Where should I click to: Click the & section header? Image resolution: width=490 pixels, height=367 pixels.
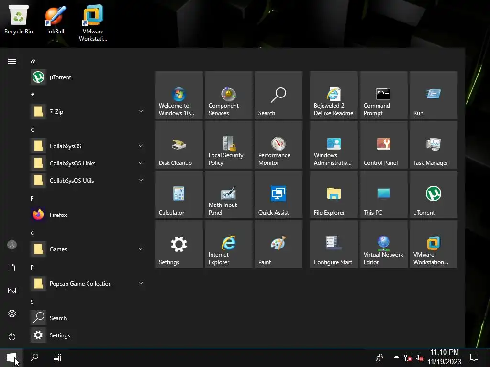(x=33, y=61)
